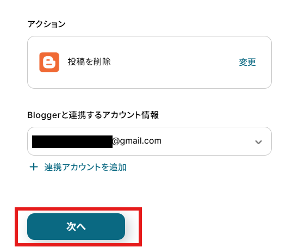Click the 連携アカウントを追加 link
This screenshot has width=286, height=247.
85,167
